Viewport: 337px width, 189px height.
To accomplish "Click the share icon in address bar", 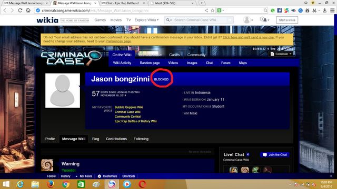I will point(206,10).
